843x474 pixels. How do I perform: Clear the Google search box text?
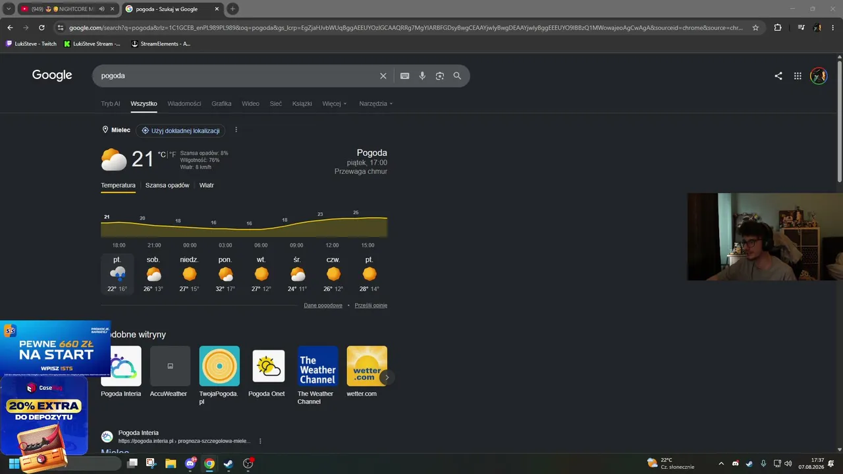383,76
